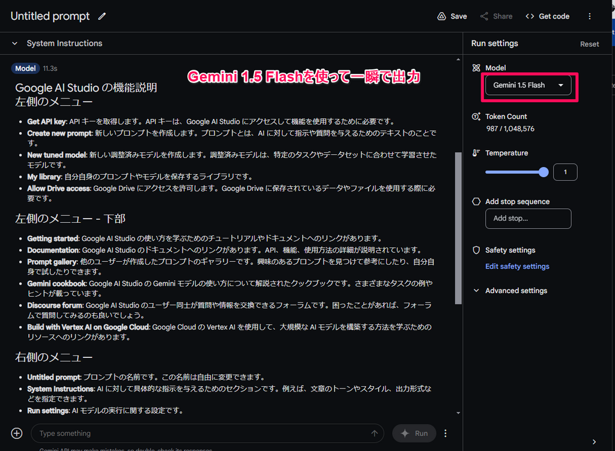Collapse System Instructions section
The height and width of the screenshot is (451, 615).
14,43
